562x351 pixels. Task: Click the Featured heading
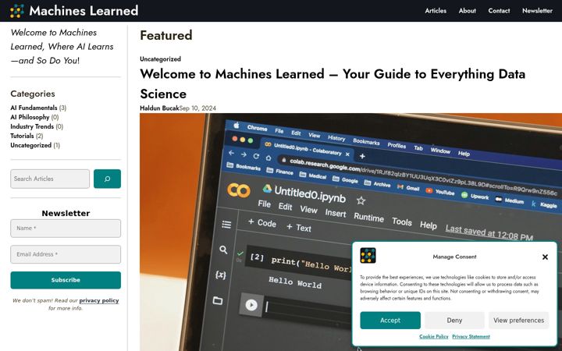pyautogui.click(x=166, y=35)
